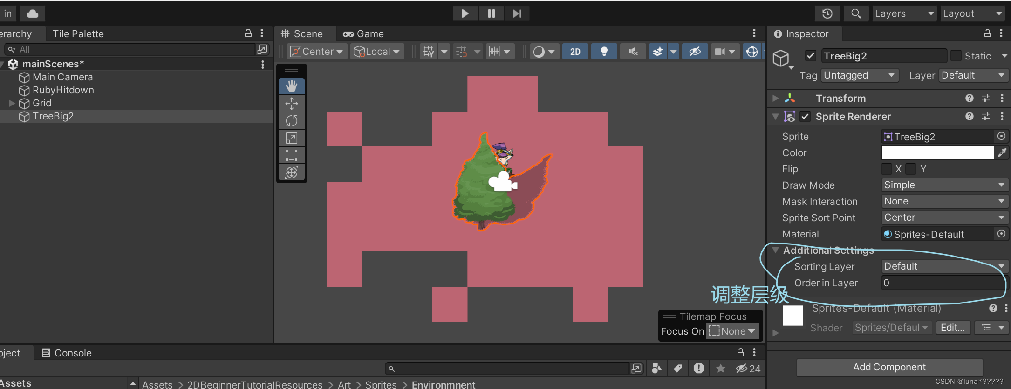Open the Layout dropdown
Image resolution: width=1011 pixels, height=389 pixels.
[x=973, y=13]
